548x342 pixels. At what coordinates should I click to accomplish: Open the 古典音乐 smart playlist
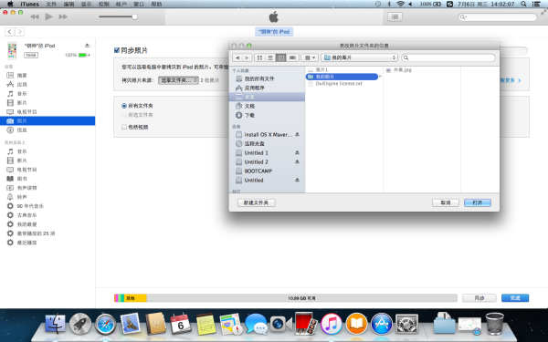[26, 215]
